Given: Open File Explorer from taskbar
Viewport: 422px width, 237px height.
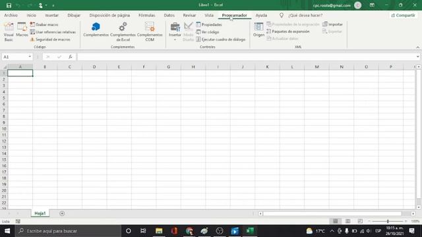Looking at the screenshot, I should (159, 231).
